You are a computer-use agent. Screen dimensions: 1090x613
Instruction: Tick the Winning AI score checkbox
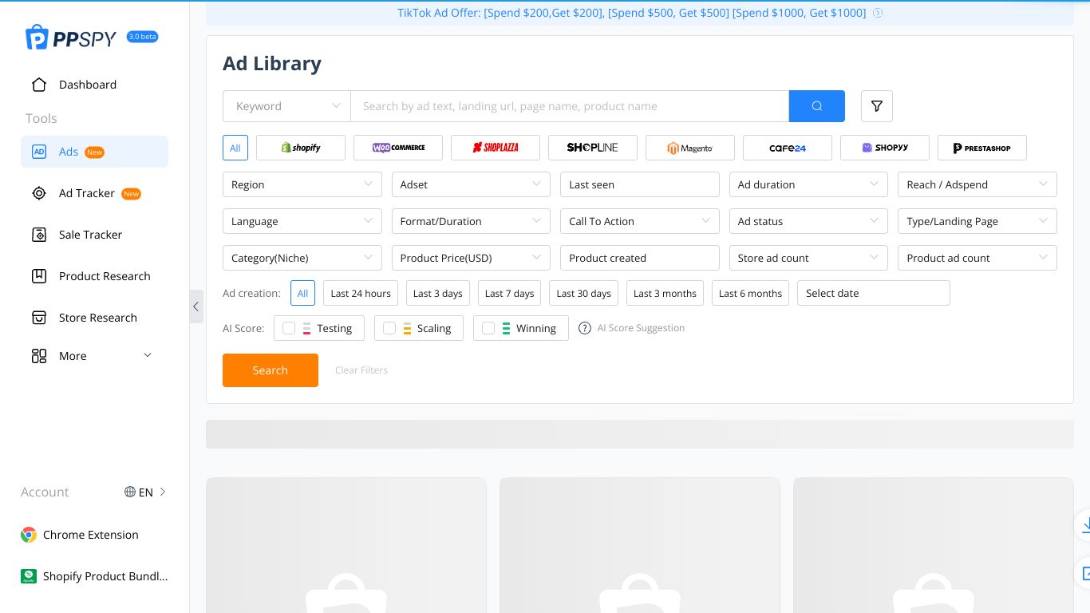(x=488, y=328)
